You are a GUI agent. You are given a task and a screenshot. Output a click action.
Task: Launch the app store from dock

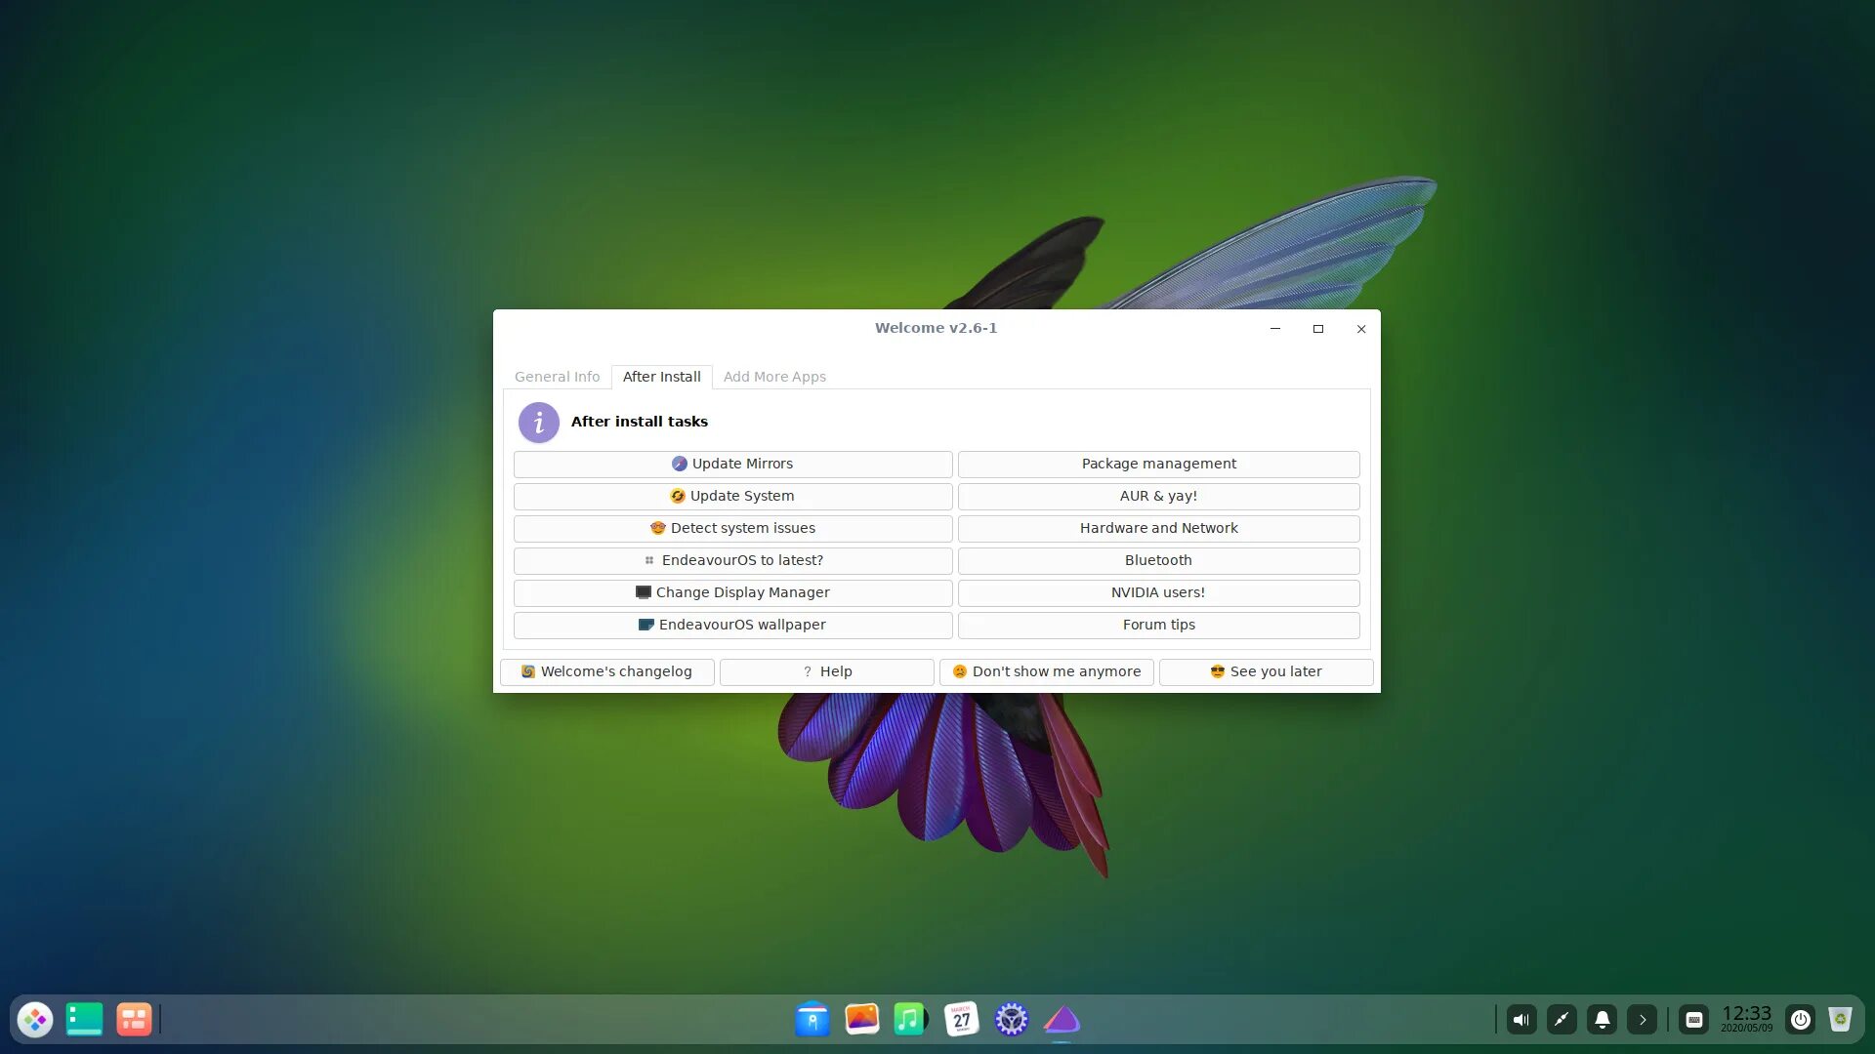pyautogui.click(x=812, y=1020)
